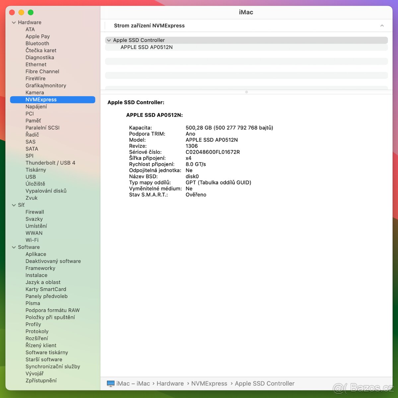Open NVMExpress from the breadcrumb path

[x=209, y=383]
